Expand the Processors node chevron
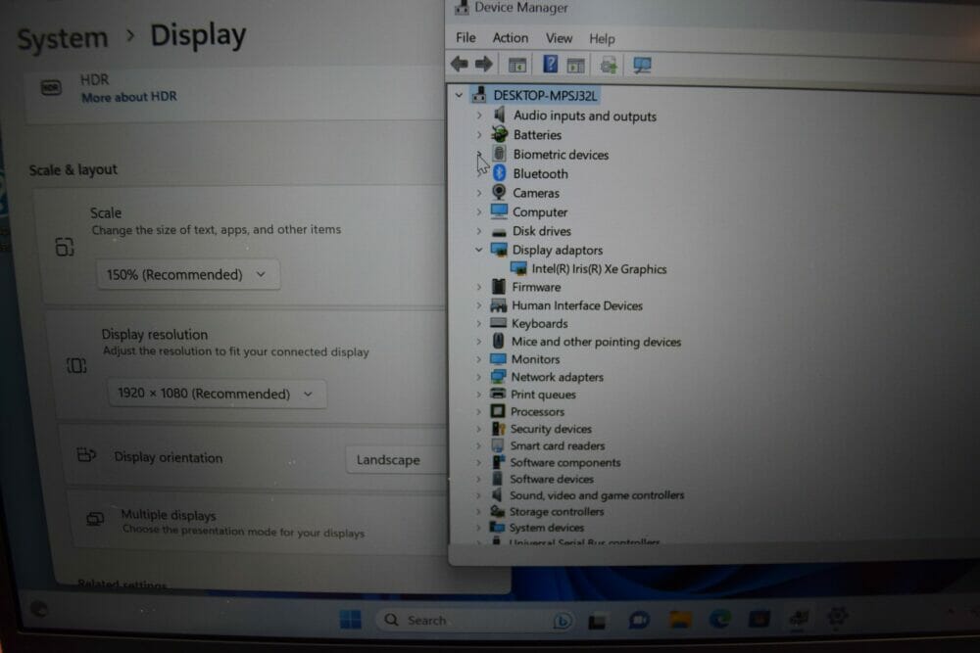Viewport: 980px width, 653px height. pyautogui.click(x=479, y=411)
